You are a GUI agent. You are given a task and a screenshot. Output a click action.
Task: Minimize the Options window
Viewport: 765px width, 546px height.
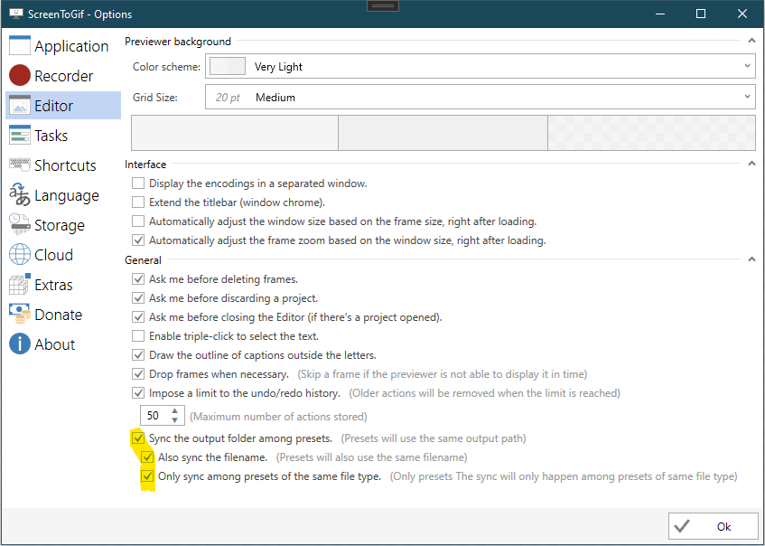[660, 14]
